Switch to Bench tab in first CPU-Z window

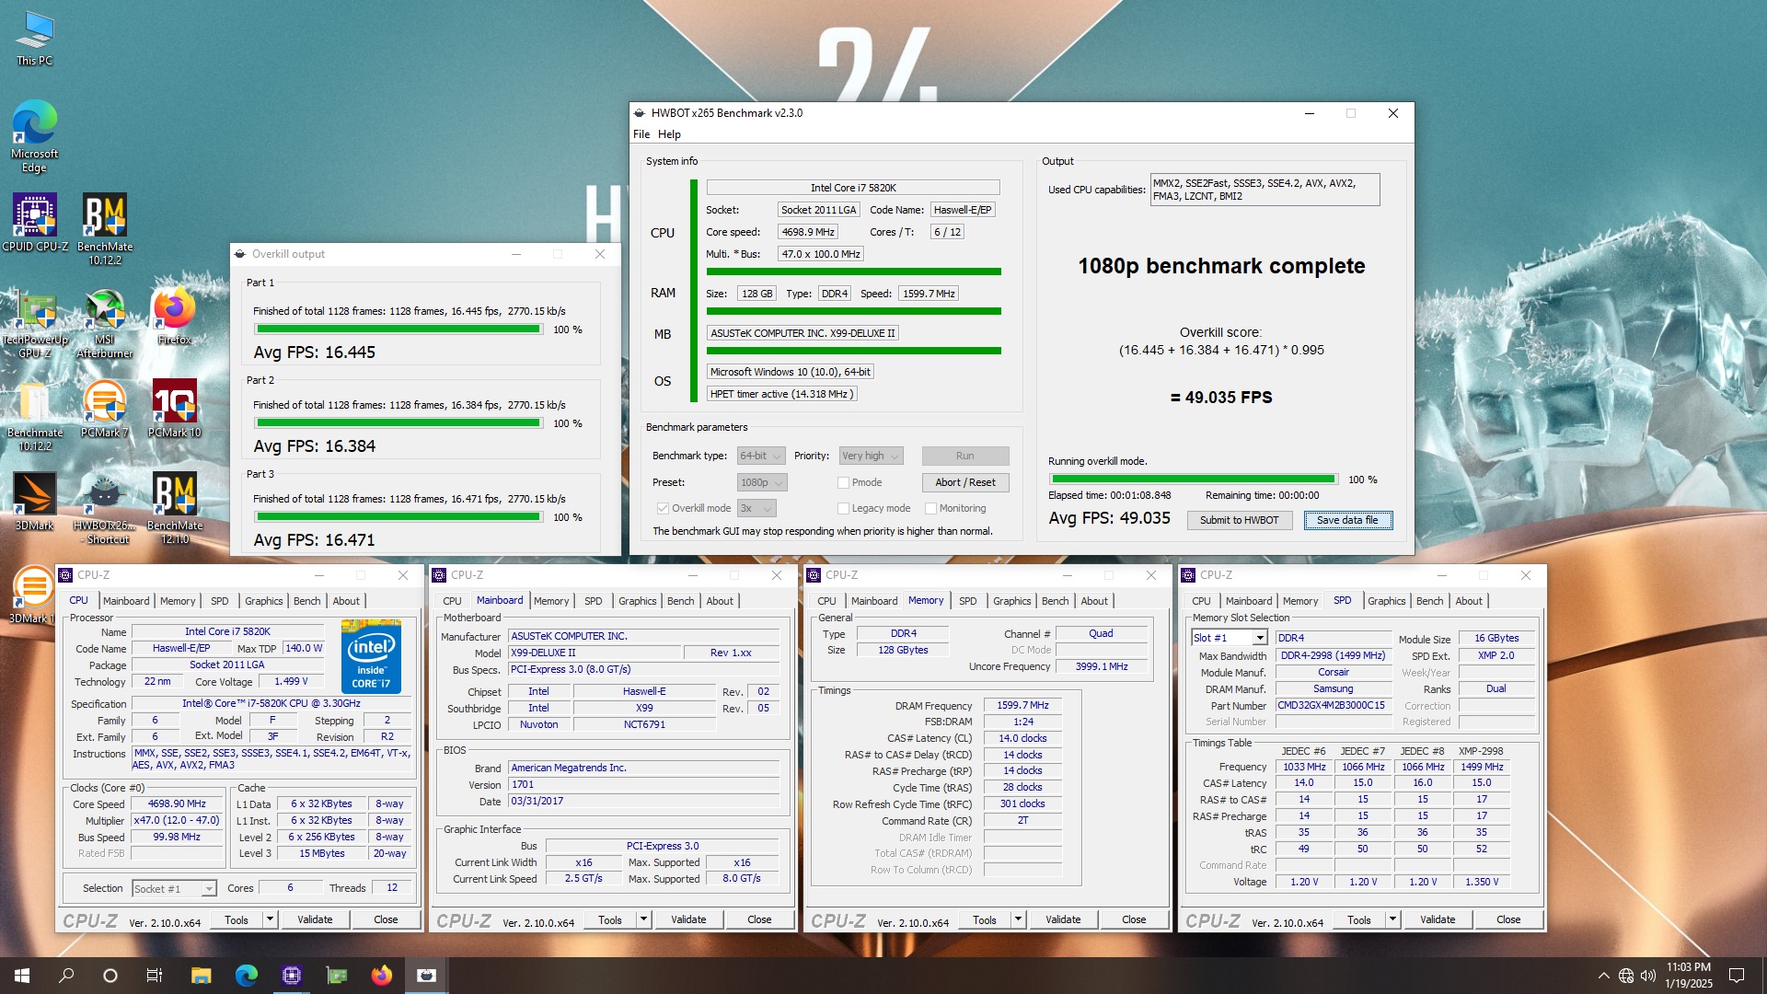[306, 601]
